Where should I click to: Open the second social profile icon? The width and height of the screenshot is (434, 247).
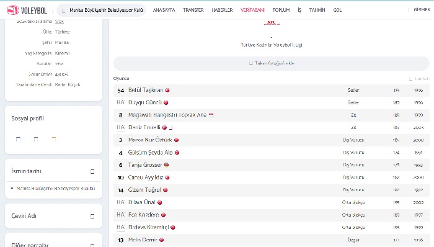tap(36, 139)
